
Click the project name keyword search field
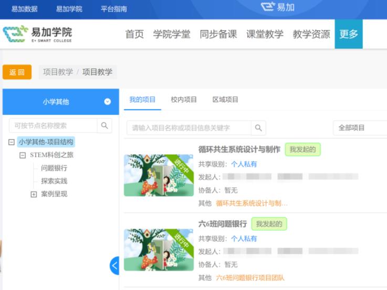click(x=189, y=128)
